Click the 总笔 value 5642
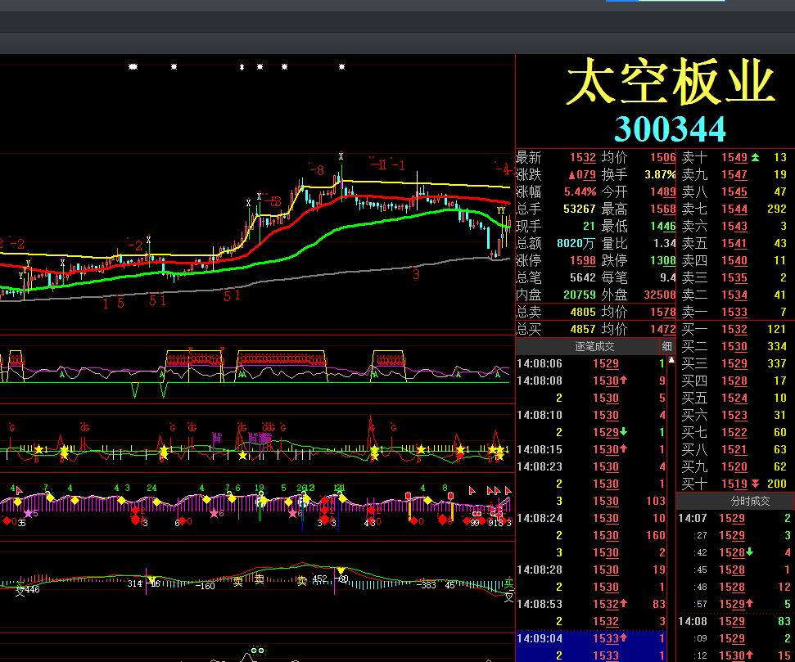795x662 pixels. click(583, 277)
